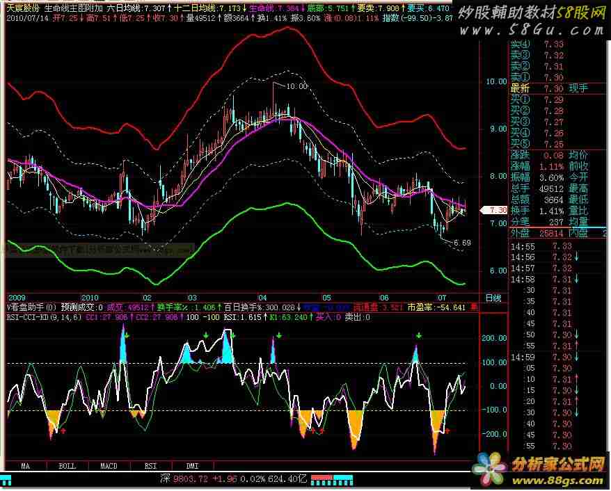This screenshot has width=611, height=491.
Task: Click the 总额 3664 amount row
Action: pyautogui.click(x=537, y=200)
